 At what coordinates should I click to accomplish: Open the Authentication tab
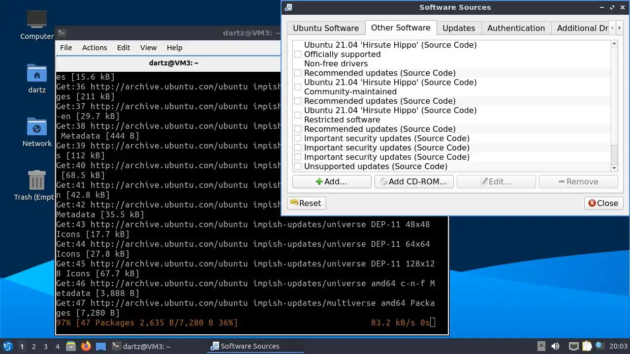click(x=516, y=28)
